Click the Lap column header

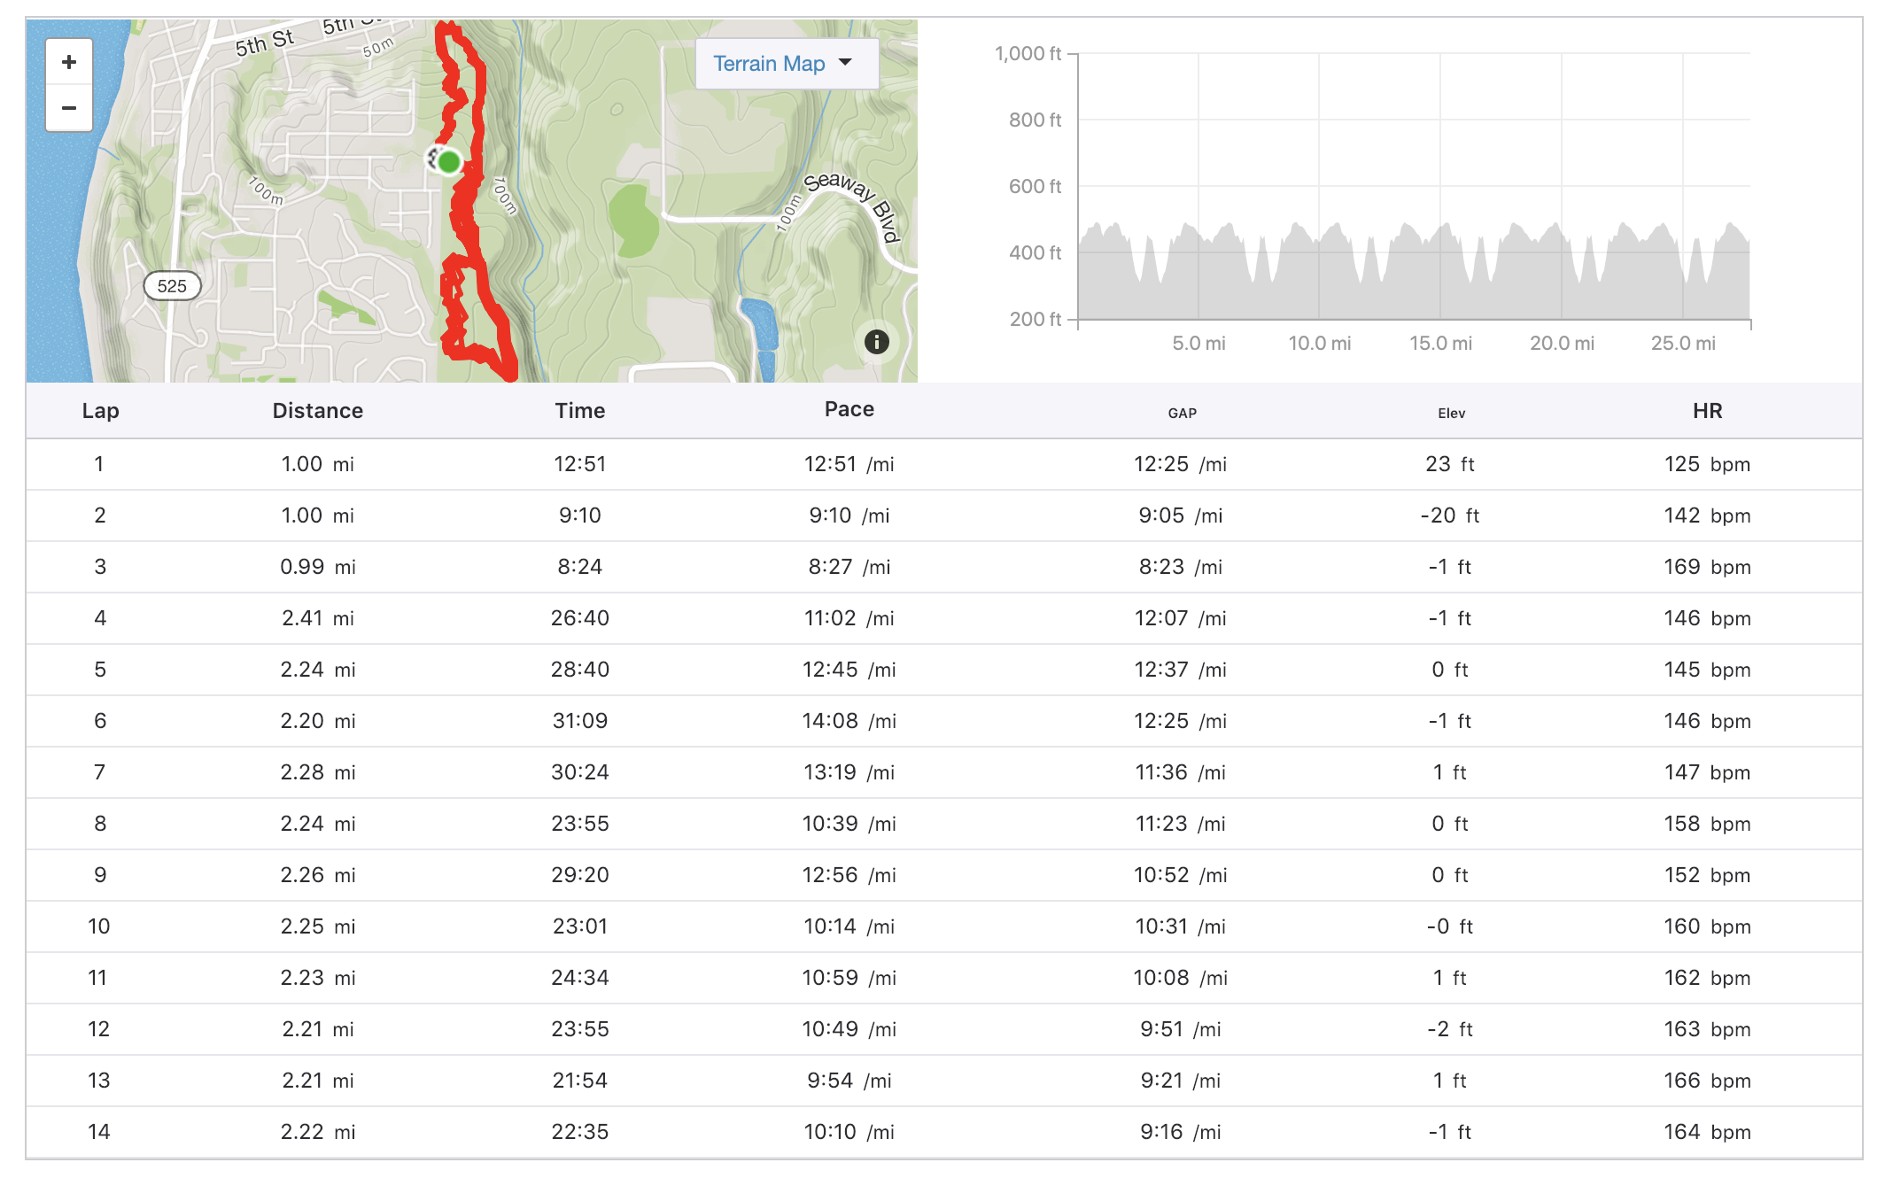[100, 411]
